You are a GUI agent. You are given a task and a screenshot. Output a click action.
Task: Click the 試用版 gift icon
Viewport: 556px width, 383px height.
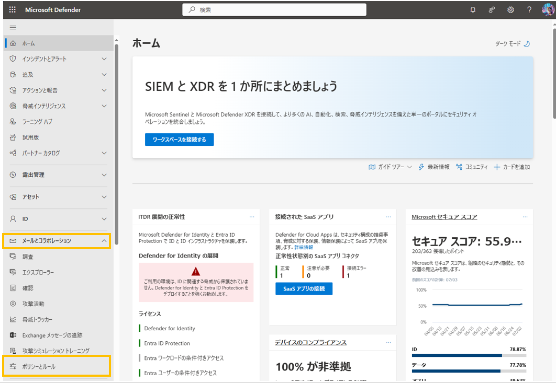point(13,137)
